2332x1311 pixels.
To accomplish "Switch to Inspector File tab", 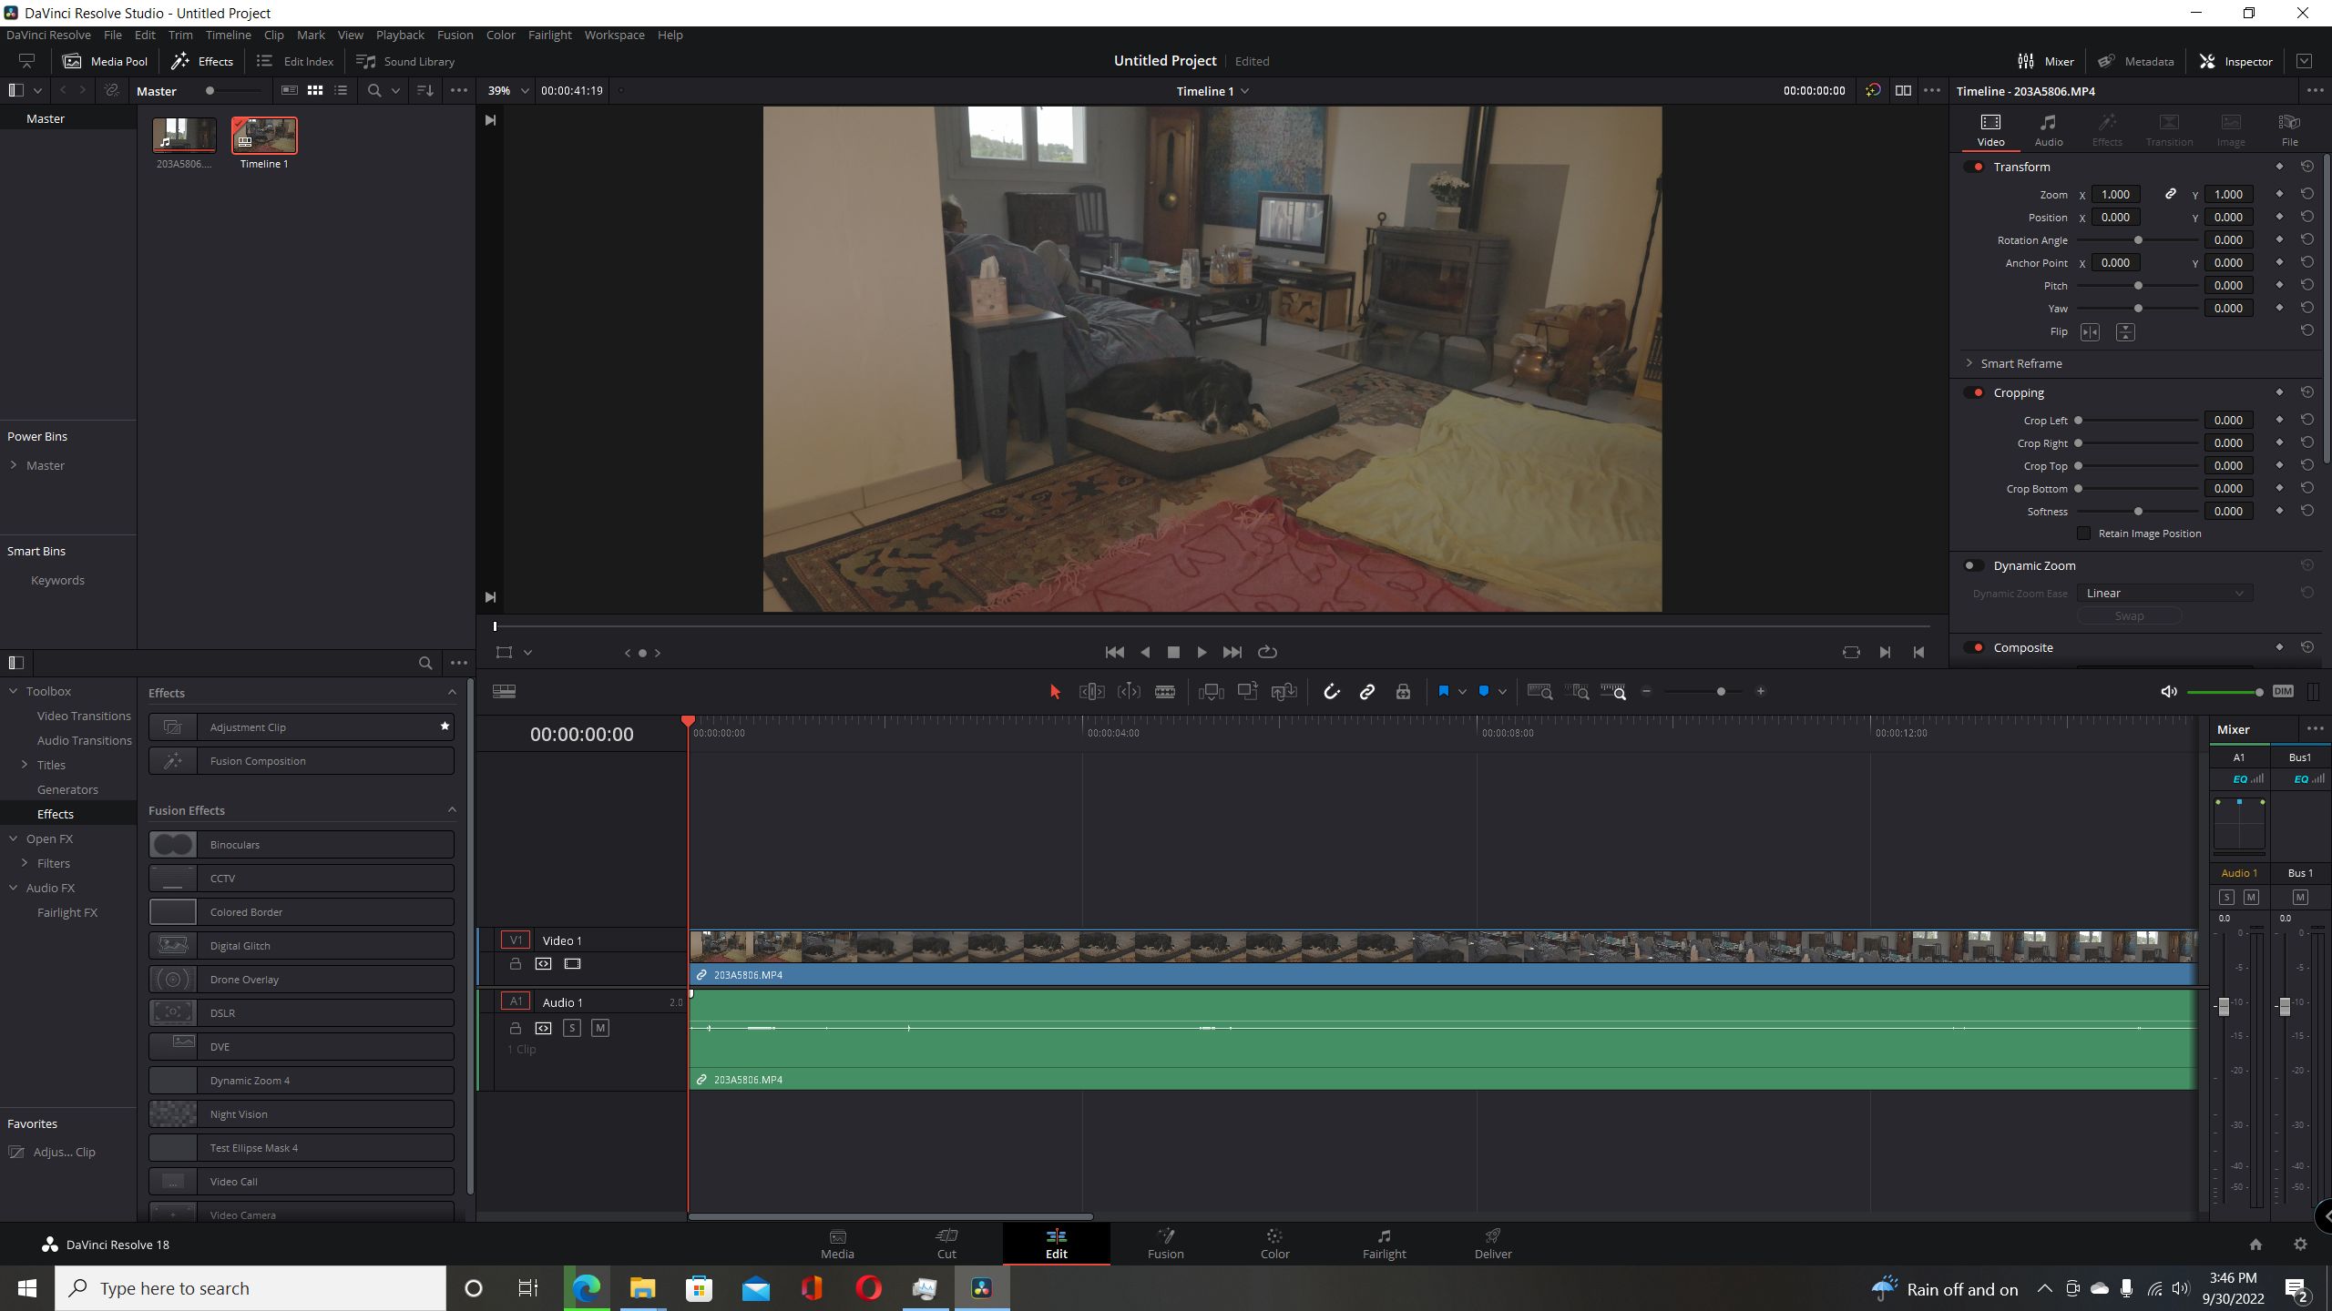I will tap(2289, 130).
